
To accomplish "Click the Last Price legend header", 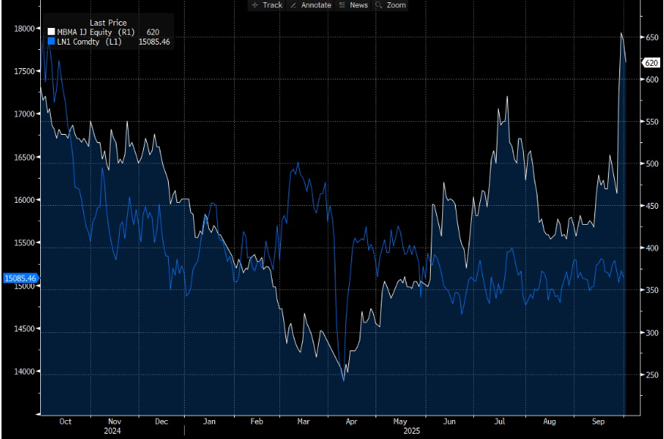I will tap(108, 23).
